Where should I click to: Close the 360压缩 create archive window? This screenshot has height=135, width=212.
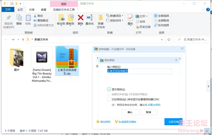(182, 48)
